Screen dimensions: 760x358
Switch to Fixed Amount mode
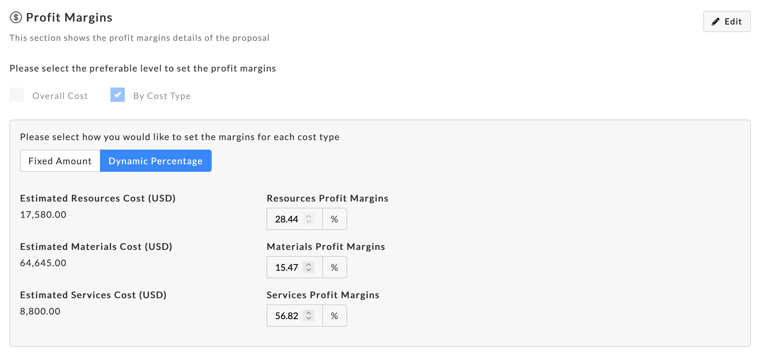point(60,161)
